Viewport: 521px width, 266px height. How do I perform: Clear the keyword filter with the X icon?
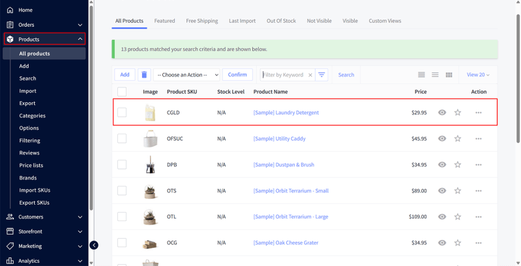click(310, 75)
